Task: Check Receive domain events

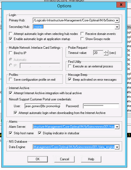Action: click(x=82, y=34)
